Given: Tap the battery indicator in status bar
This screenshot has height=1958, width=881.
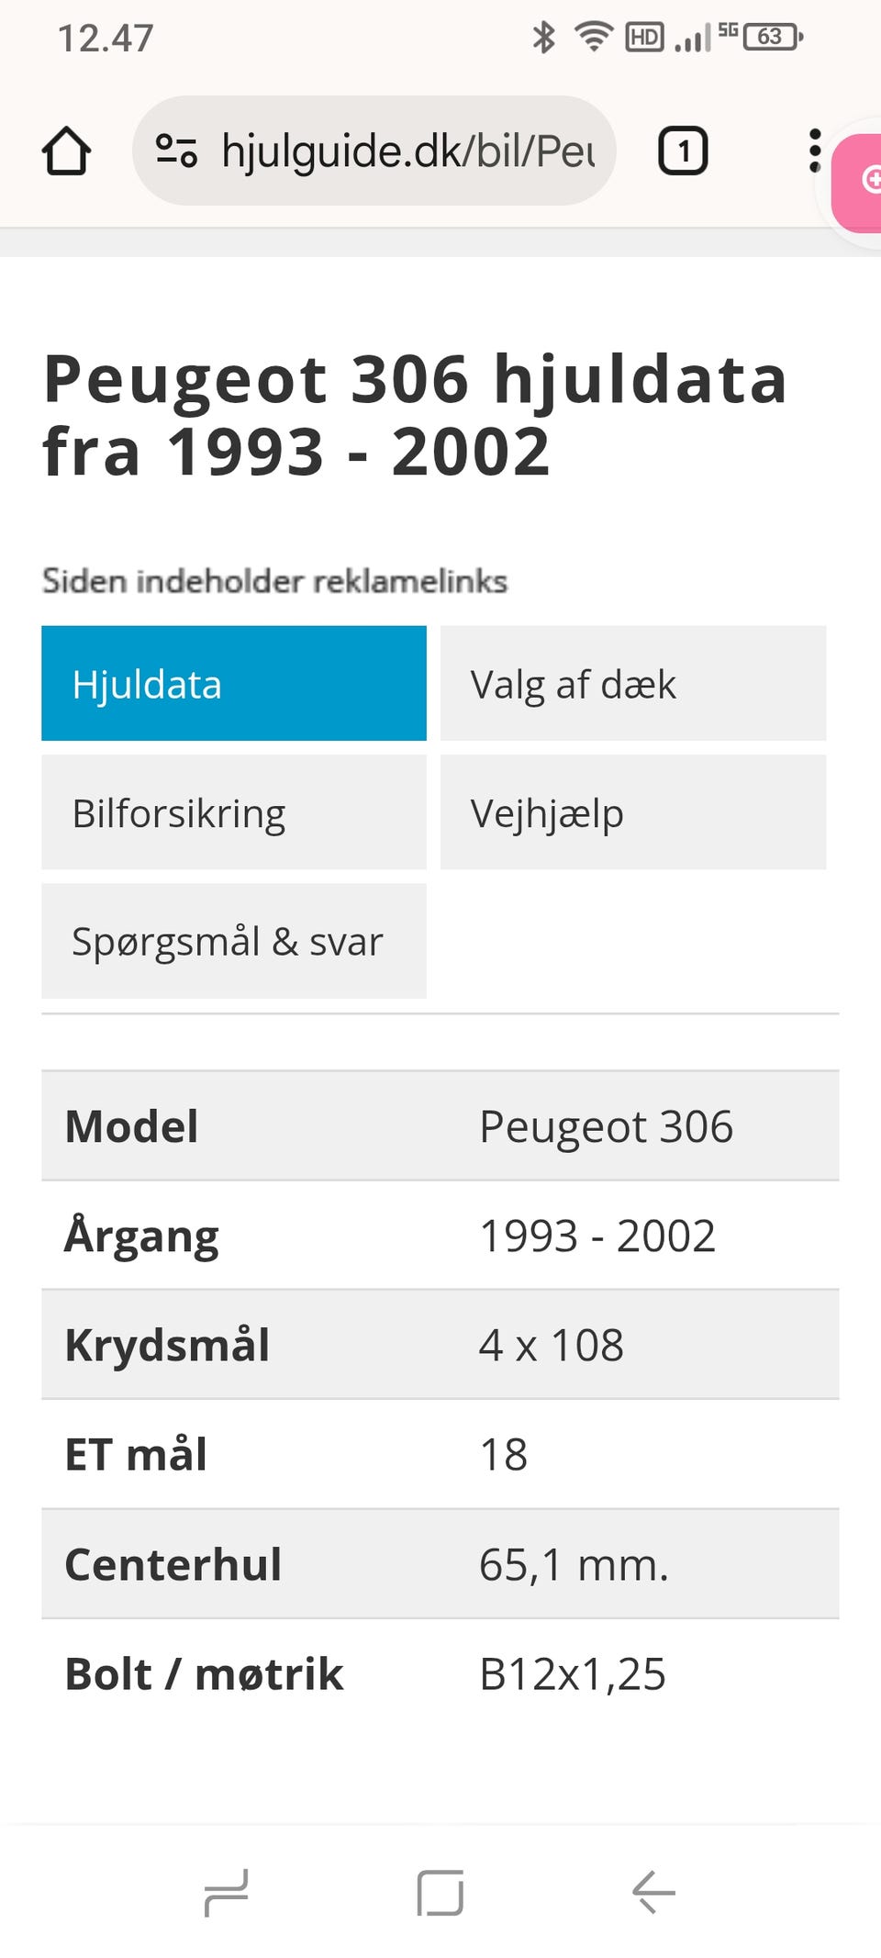Looking at the screenshot, I should coord(773,37).
